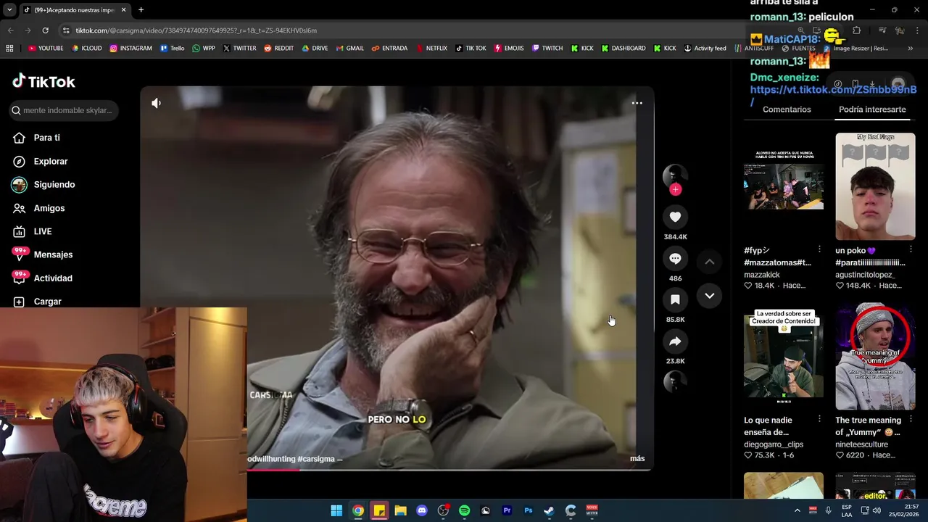Go to the next video with down chevron

710,296
